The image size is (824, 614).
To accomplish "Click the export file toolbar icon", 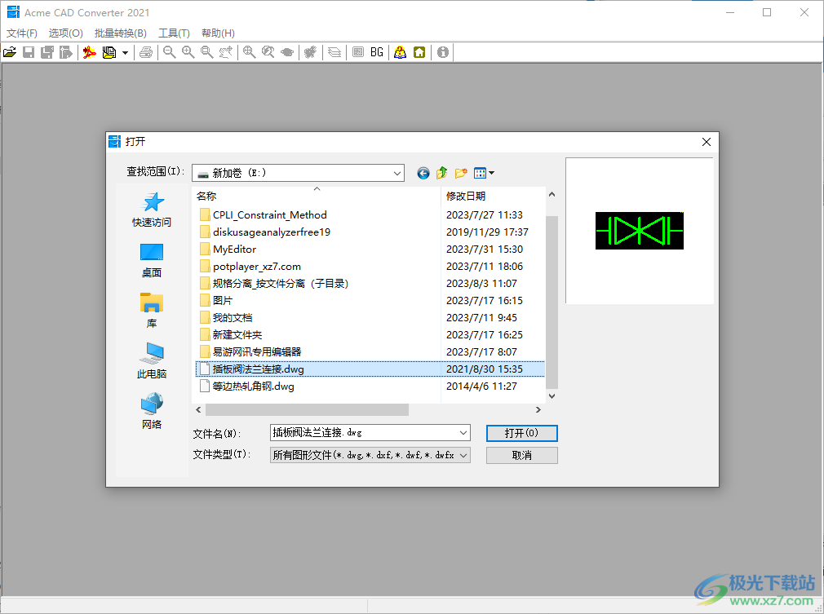I will [x=66, y=52].
